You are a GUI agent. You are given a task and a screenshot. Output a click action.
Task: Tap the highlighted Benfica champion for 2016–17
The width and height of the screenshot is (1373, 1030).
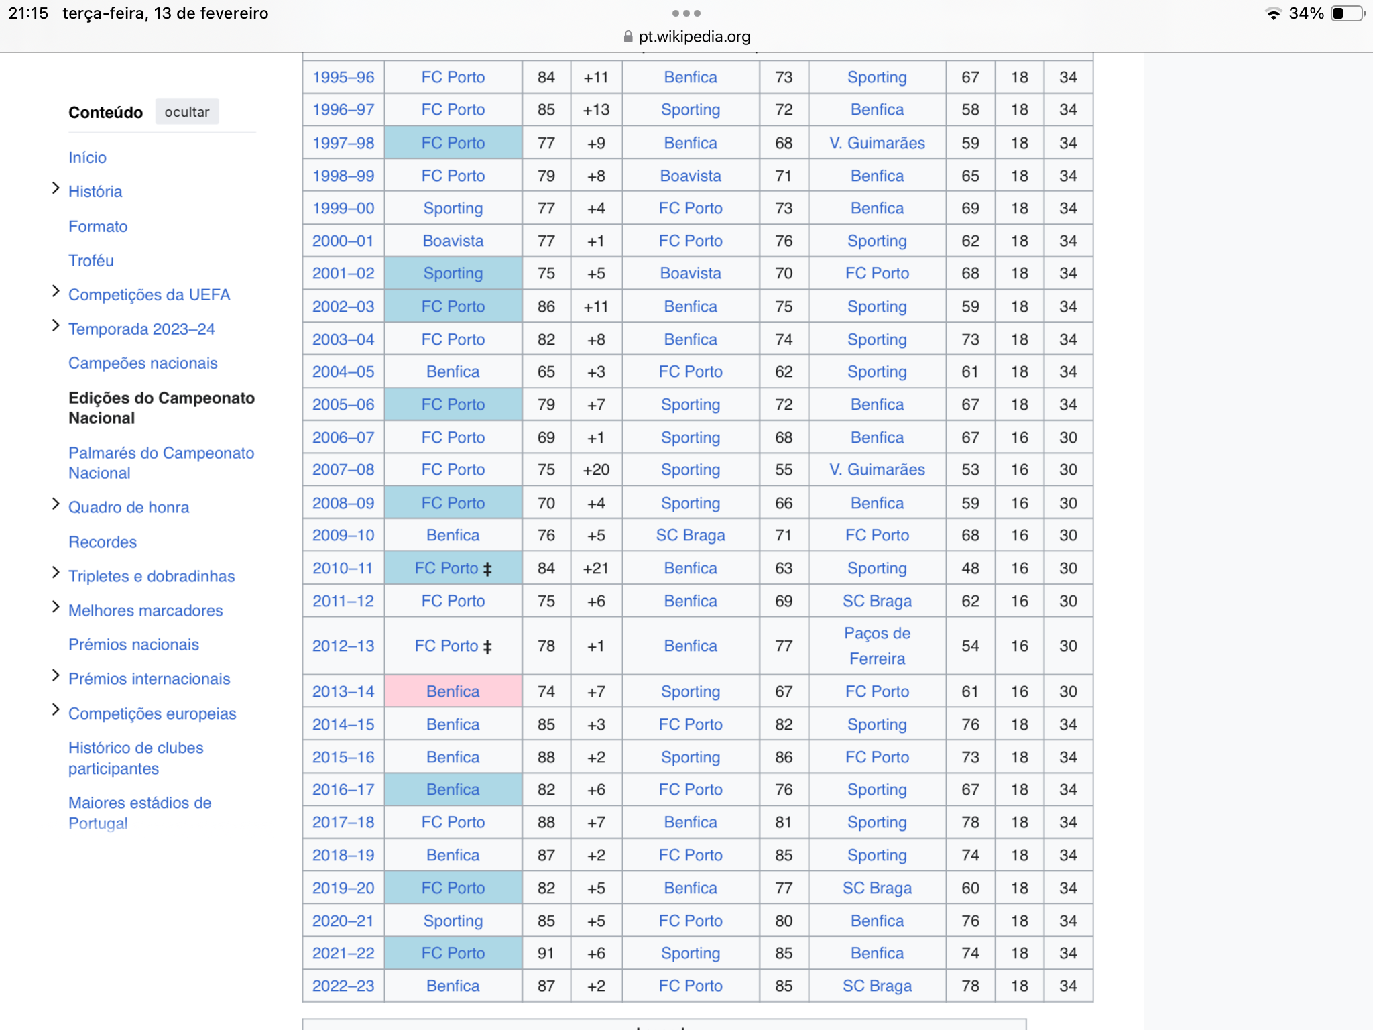[x=453, y=789]
